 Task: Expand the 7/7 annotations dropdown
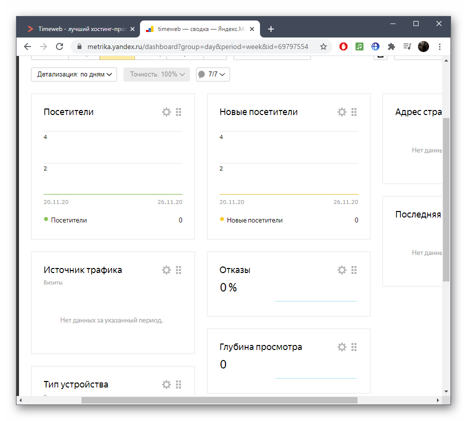[x=213, y=74]
